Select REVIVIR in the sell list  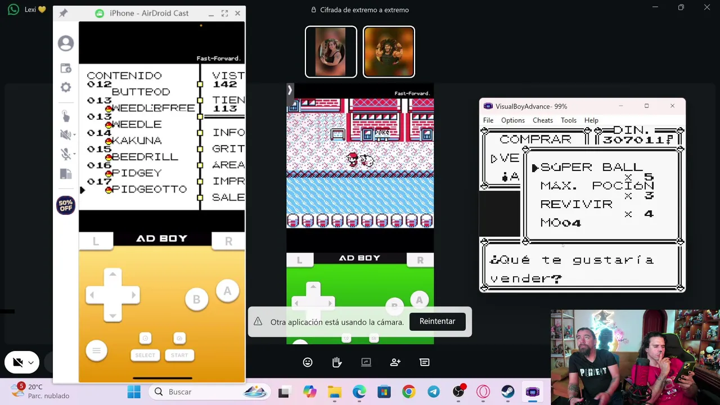[577, 204]
